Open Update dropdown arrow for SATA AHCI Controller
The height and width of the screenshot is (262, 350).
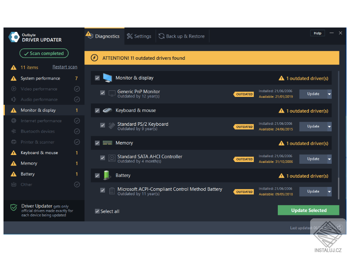pos(329,159)
